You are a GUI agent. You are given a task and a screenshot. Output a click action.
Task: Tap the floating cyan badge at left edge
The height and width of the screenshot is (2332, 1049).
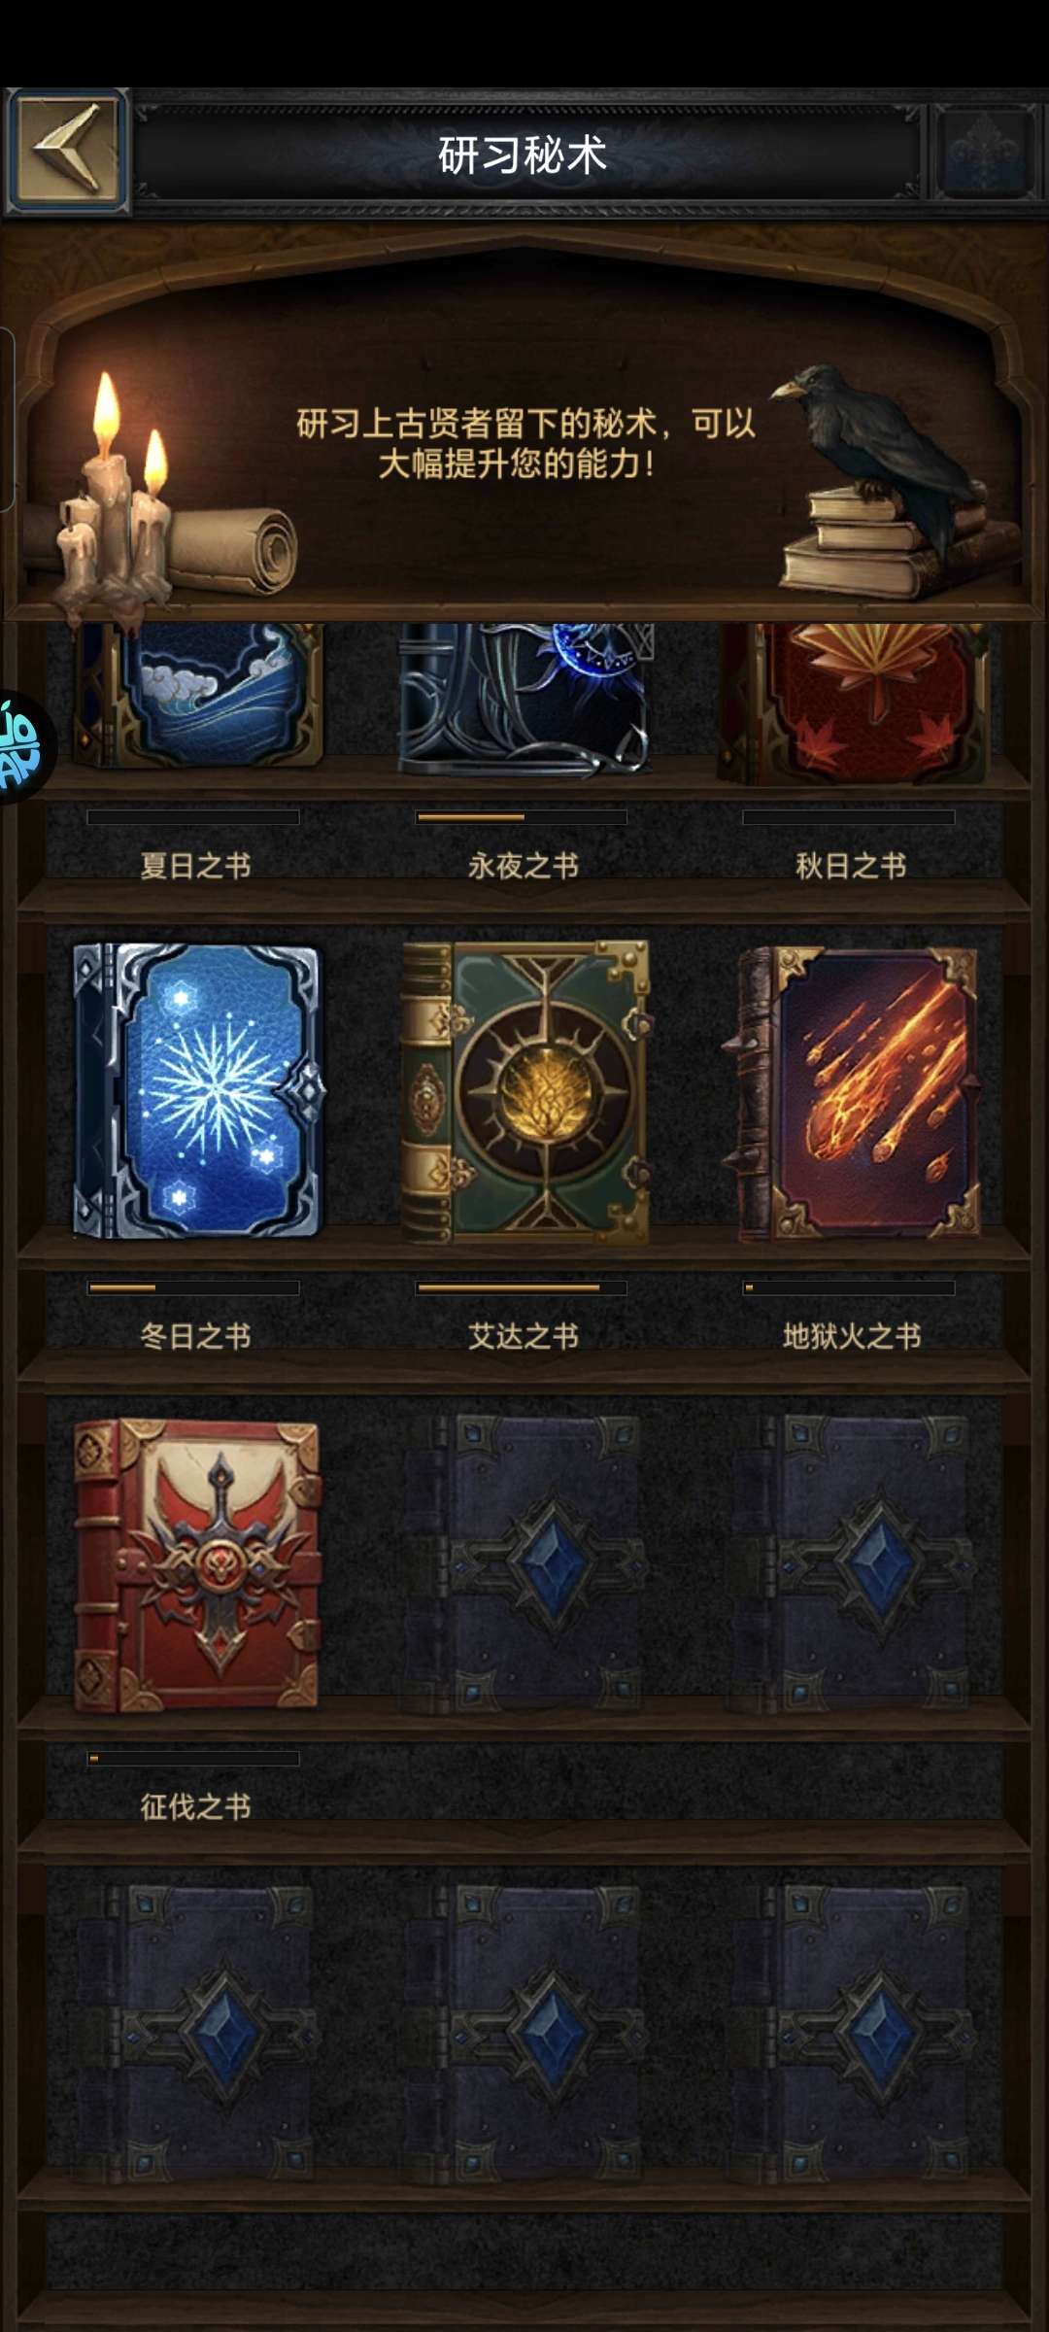[21, 745]
